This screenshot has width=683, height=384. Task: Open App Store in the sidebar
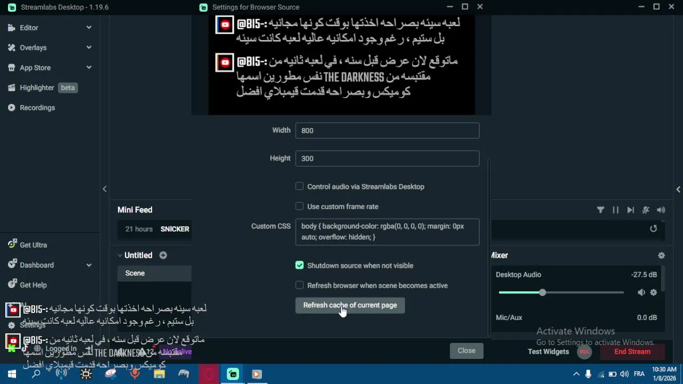tap(35, 68)
